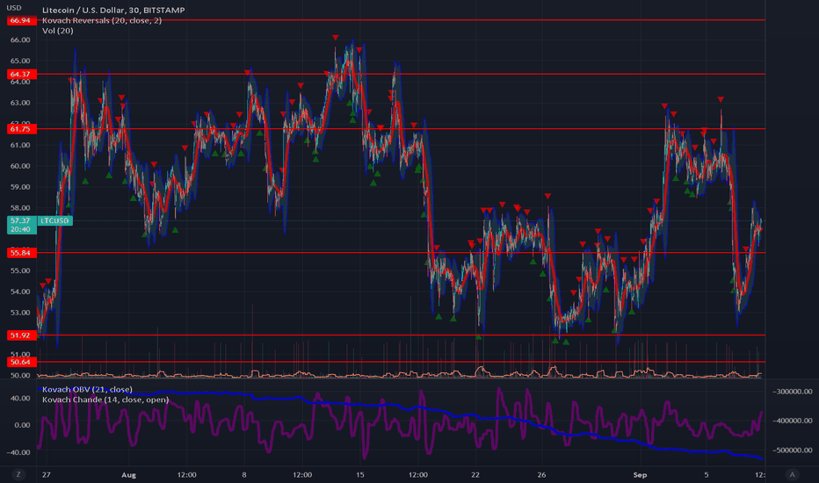Select Kovach OBV indicator legend
This screenshot has width=819, height=483.
coord(87,390)
